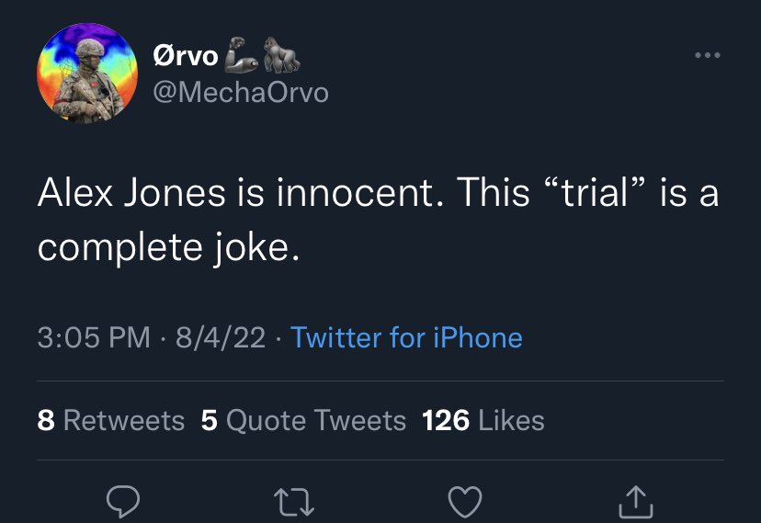Click the reply speech bubble icon
This screenshot has width=761, height=523.
pyautogui.click(x=123, y=502)
